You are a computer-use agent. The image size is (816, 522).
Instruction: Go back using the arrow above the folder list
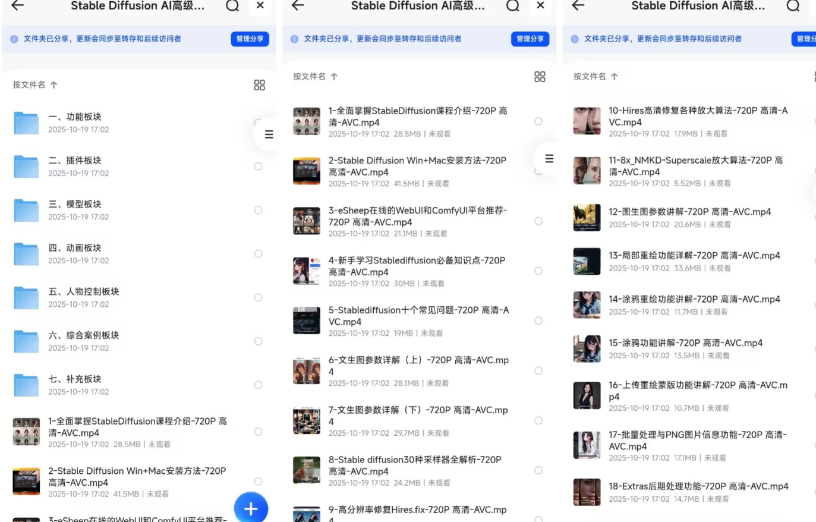coord(18,6)
